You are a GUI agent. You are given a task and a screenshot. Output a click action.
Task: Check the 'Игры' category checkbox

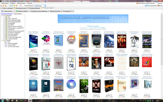pos(5,25)
